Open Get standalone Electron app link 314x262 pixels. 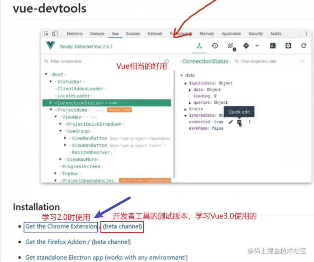tap(106, 257)
